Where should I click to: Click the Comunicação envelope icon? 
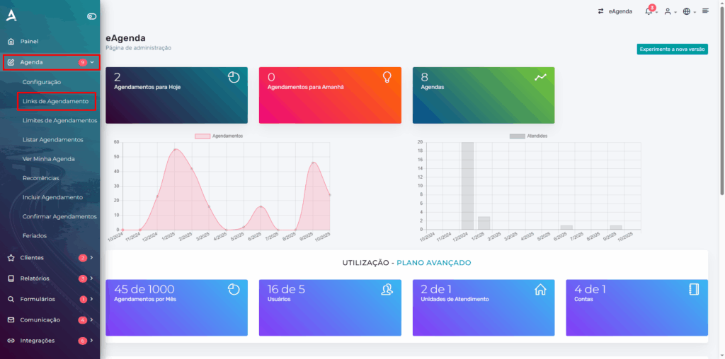pos(11,319)
